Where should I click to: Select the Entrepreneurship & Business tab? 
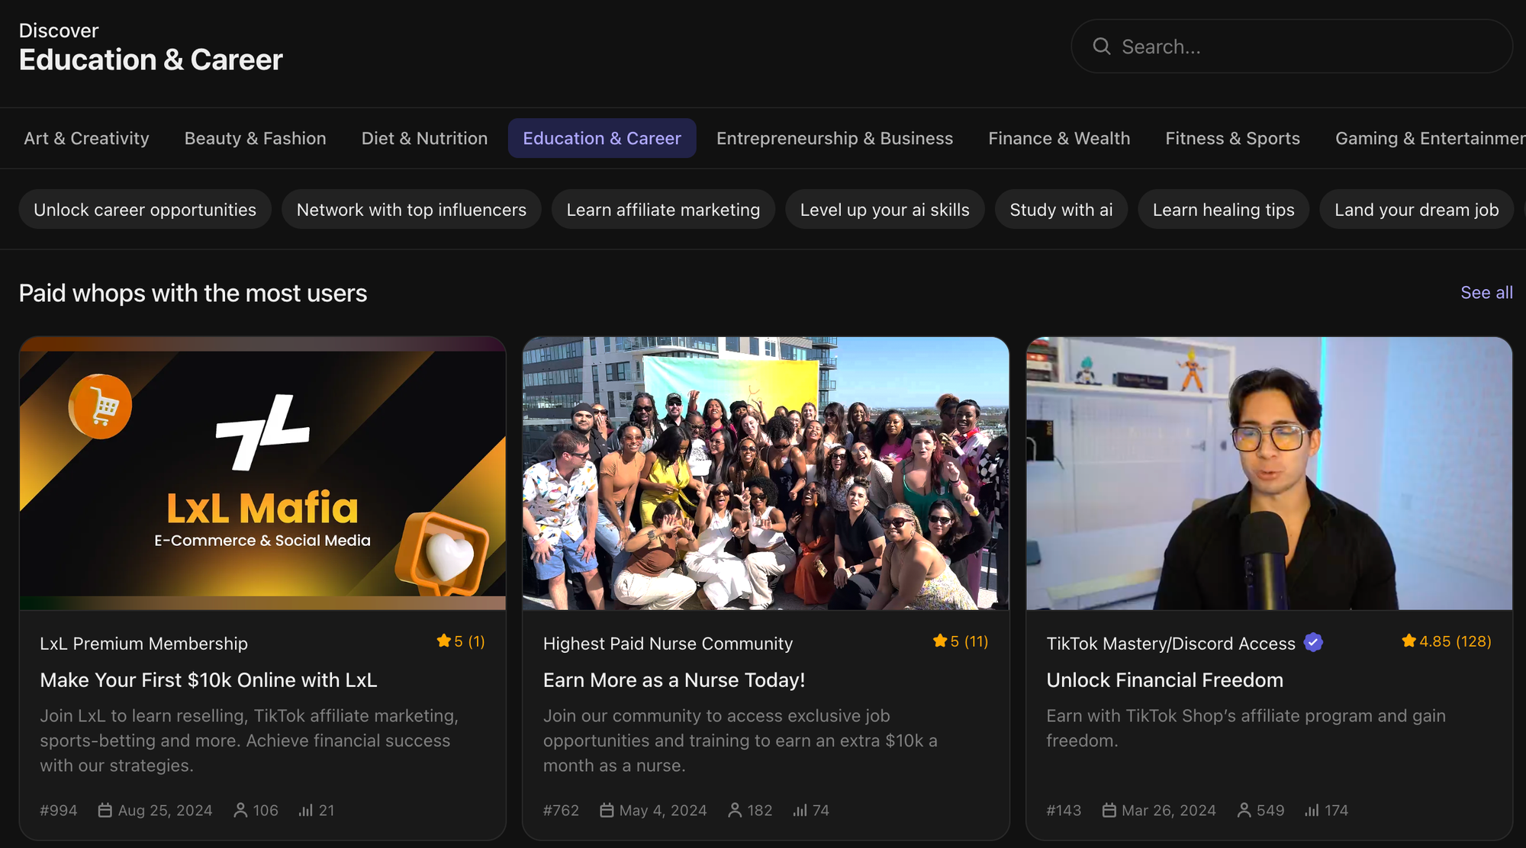pos(835,138)
